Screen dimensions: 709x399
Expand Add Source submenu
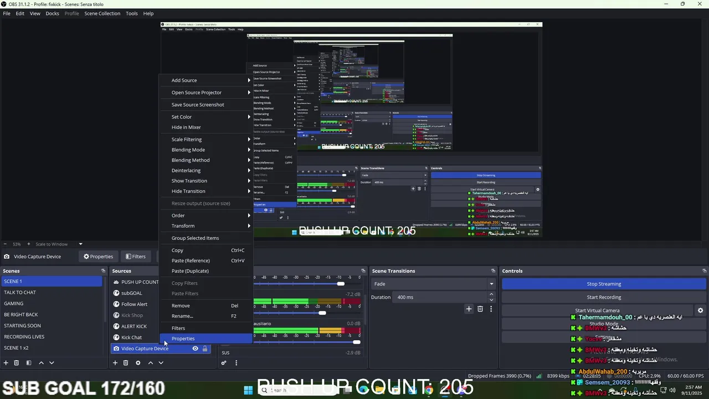coord(206,80)
